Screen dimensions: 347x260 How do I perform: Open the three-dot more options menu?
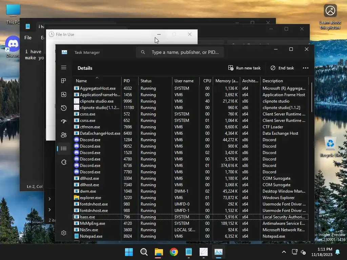click(x=305, y=68)
